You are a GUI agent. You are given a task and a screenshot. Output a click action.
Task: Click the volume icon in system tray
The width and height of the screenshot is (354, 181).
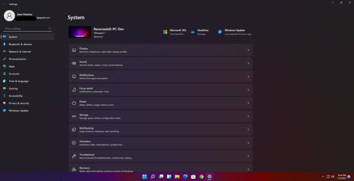[x=333, y=177]
